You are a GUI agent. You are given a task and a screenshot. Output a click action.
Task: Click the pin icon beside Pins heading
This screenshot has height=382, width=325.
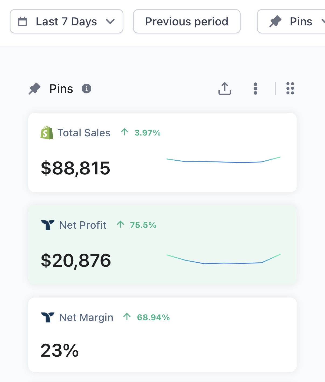tap(34, 89)
